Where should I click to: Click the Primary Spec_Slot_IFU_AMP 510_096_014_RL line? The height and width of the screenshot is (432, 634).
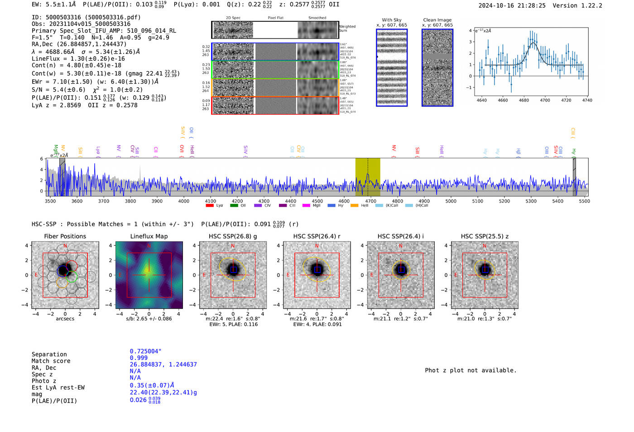(x=104, y=31)
